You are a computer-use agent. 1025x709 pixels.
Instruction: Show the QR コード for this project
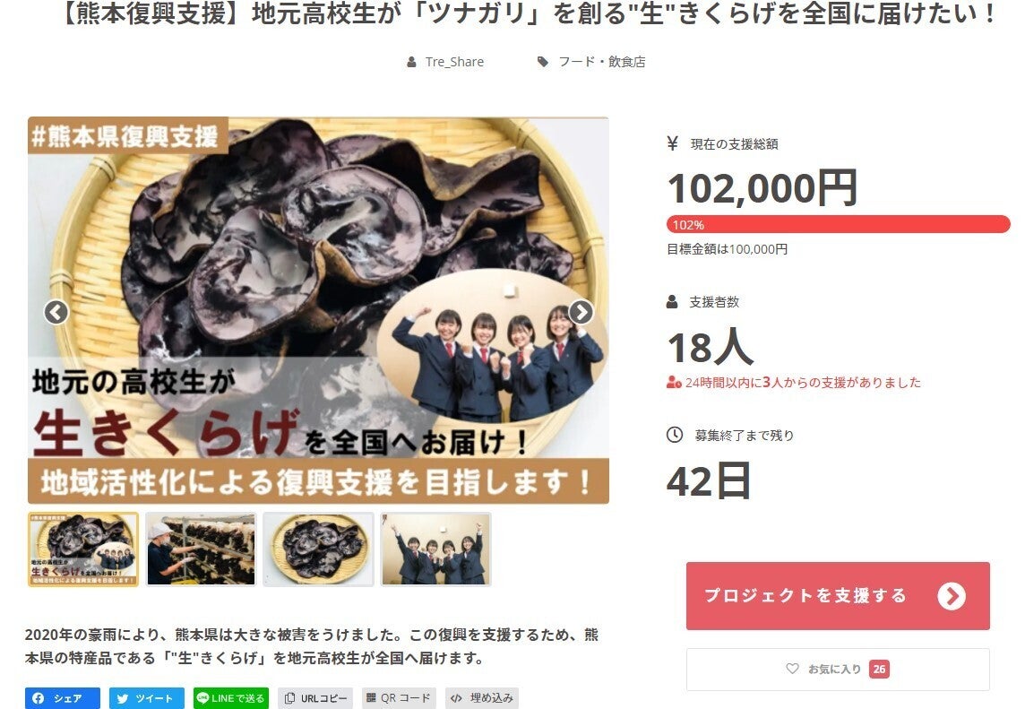[x=399, y=698]
